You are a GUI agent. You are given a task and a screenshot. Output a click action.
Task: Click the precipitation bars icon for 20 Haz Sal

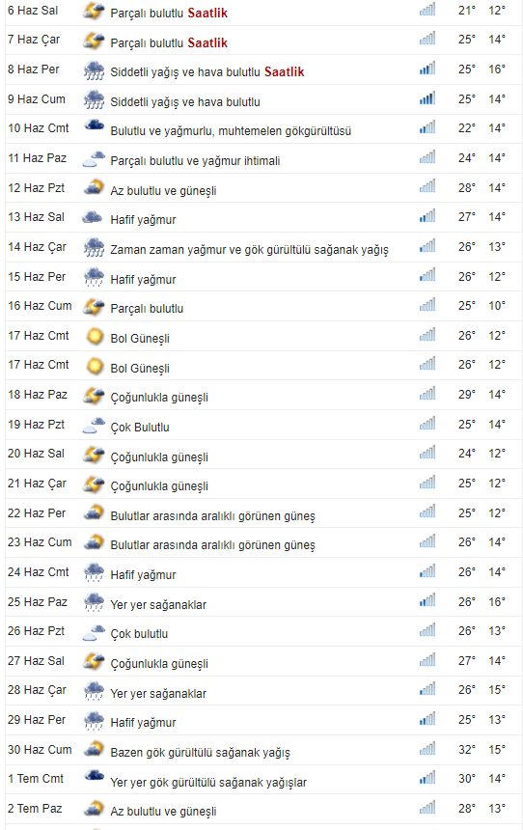click(x=427, y=453)
